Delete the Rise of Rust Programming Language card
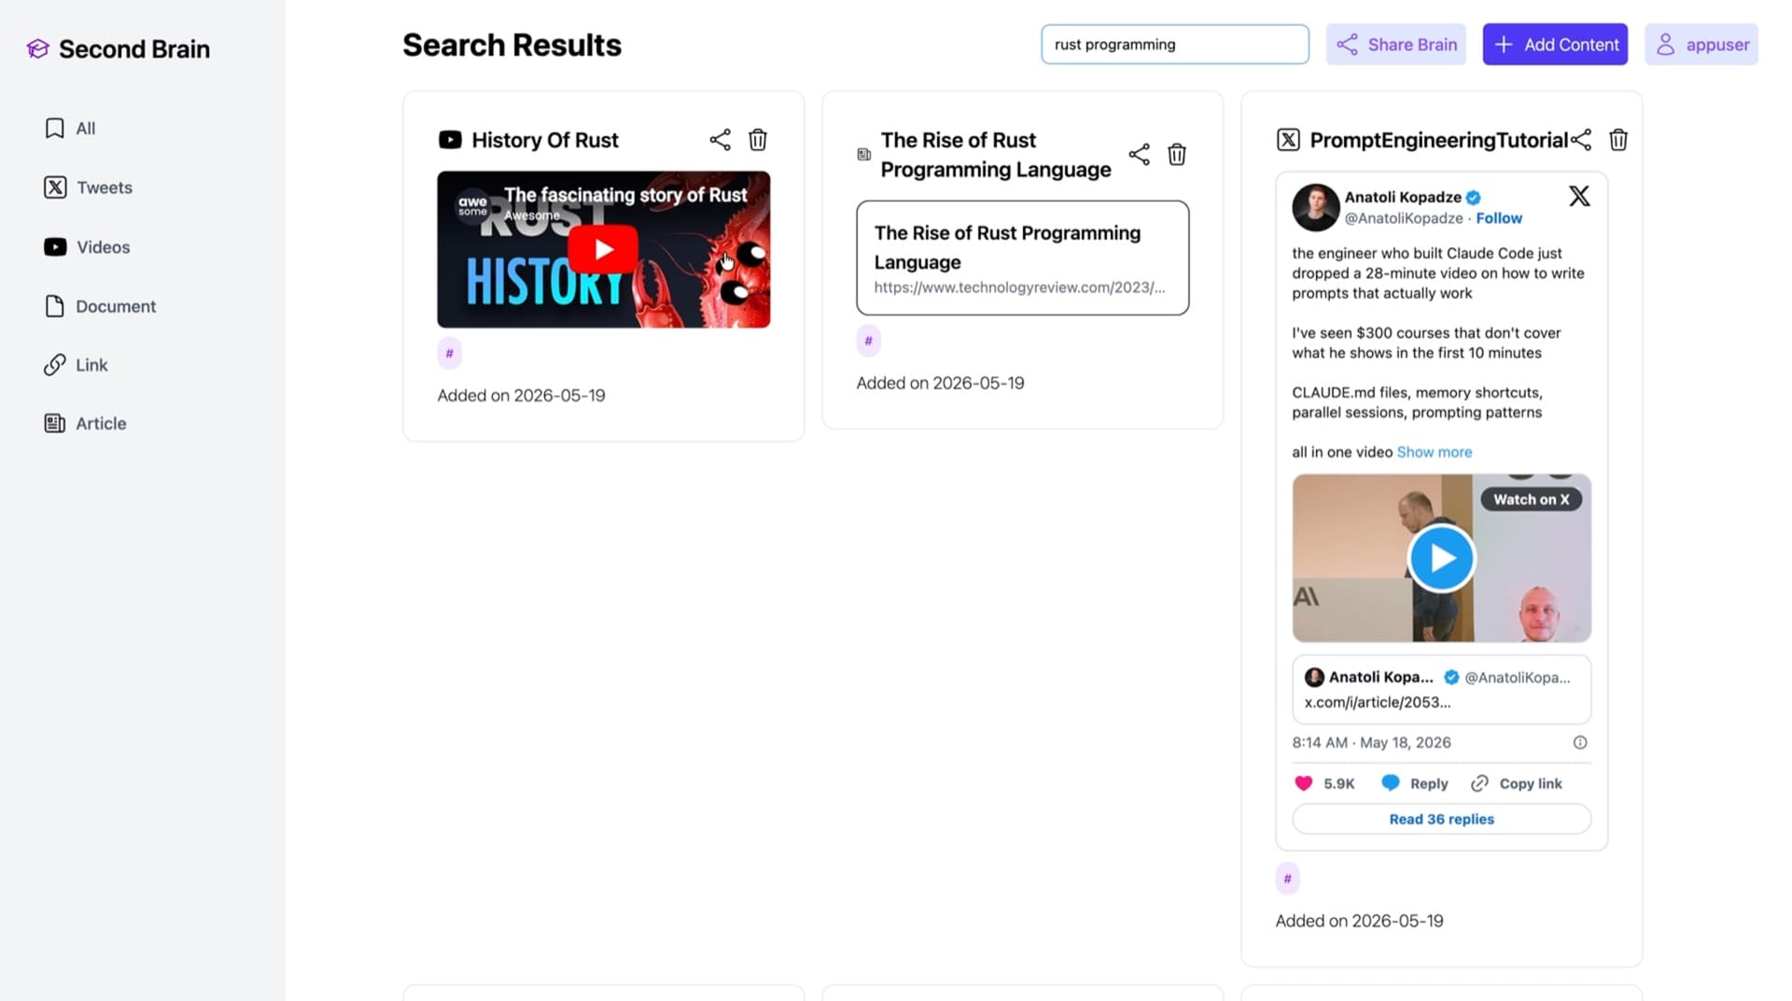The width and height of the screenshot is (1792, 1001). click(x=1177, y=155)
